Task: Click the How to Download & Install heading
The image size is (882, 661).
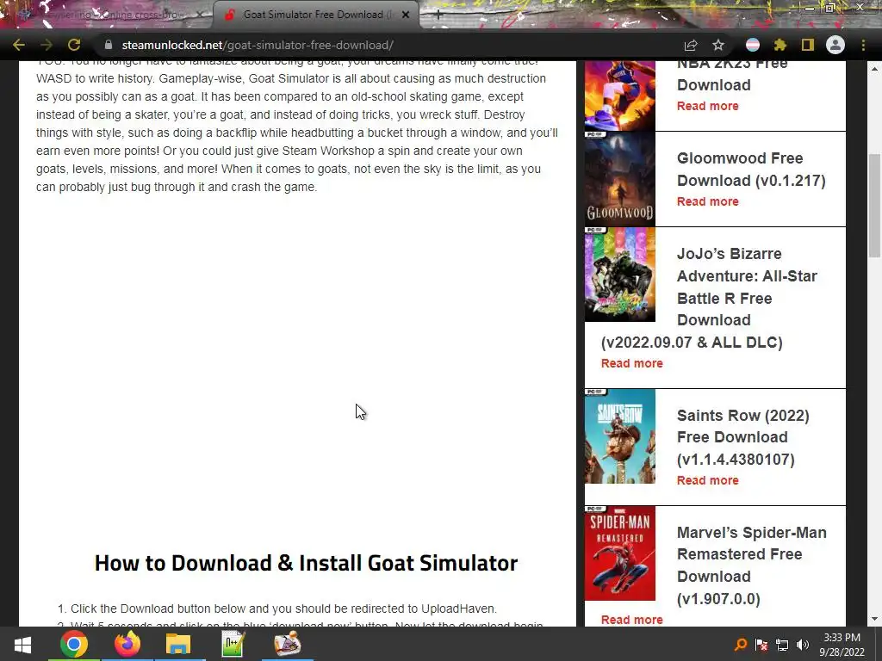Action: tap(306, 563)
